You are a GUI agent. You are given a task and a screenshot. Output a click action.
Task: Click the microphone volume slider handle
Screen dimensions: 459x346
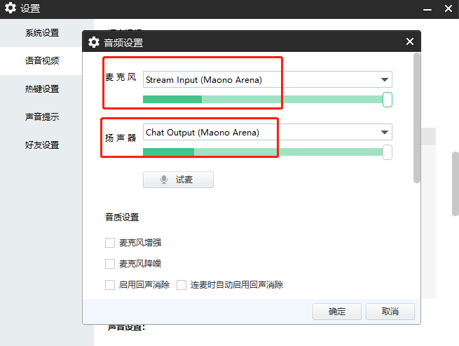click(x=388, y=100)
